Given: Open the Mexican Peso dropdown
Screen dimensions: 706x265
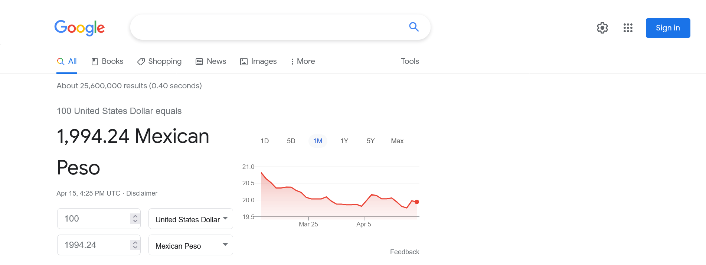Looking at the screenshot, I should [190, 245].
